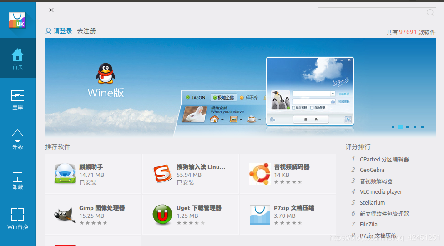Click the user avatar icon beside 请登录
This screenshot has width=444, height=246.
pos(48,31)
